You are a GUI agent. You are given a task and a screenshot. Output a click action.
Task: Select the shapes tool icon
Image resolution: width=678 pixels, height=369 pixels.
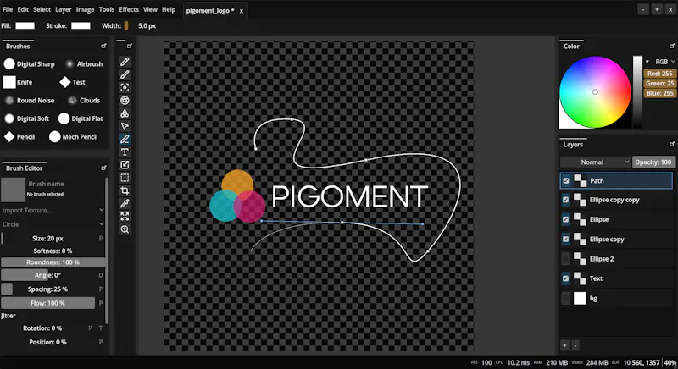coord(125,113)
